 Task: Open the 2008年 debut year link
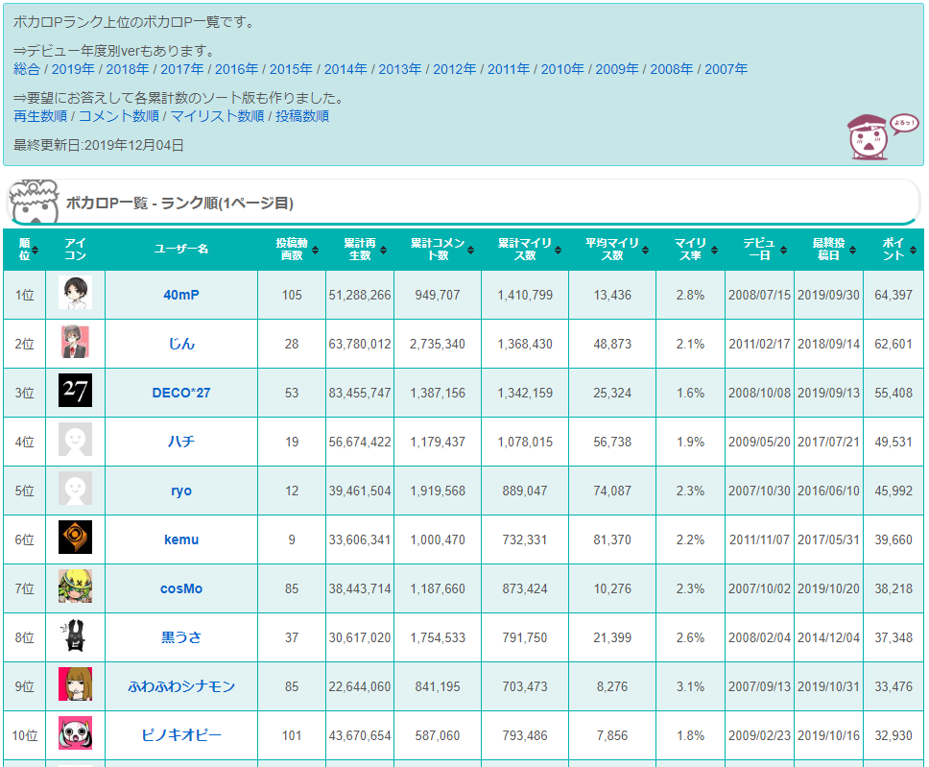[671, 69]
